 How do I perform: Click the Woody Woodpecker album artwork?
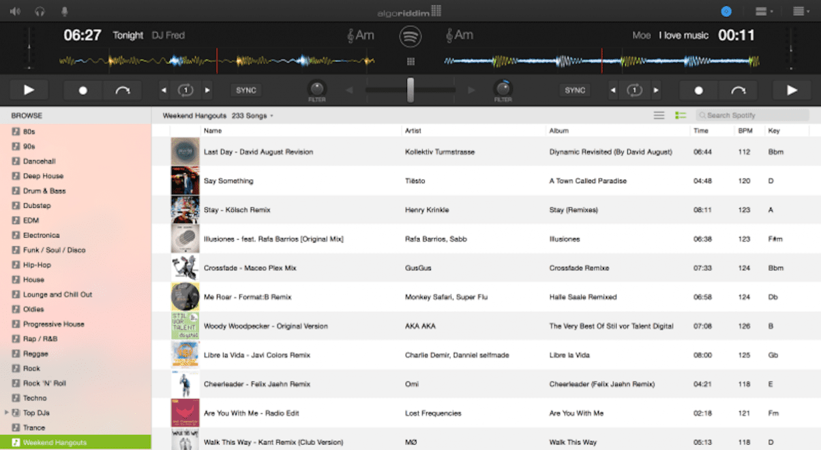pos(185,326)
